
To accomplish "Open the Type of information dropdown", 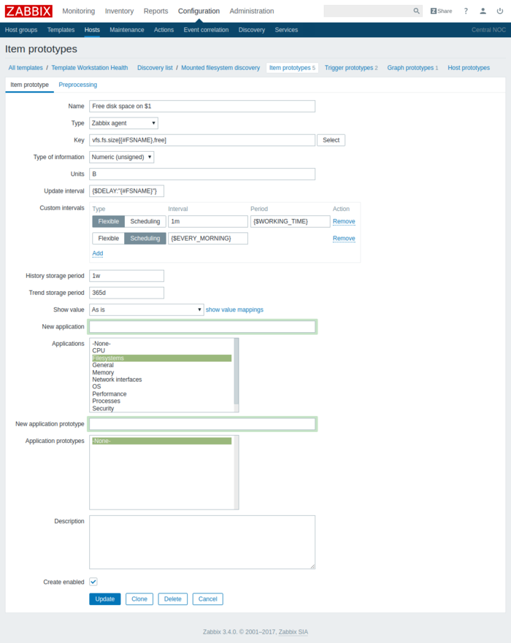I will [x=121, y=157].
